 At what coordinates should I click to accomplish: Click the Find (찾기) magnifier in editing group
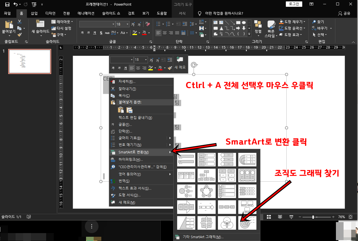tap(314, 22)
